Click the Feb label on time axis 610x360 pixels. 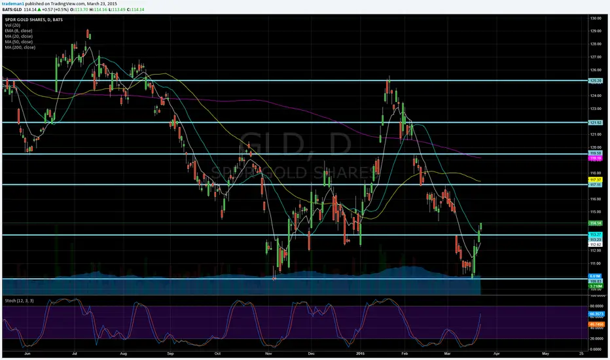click(x=404, y=353)
